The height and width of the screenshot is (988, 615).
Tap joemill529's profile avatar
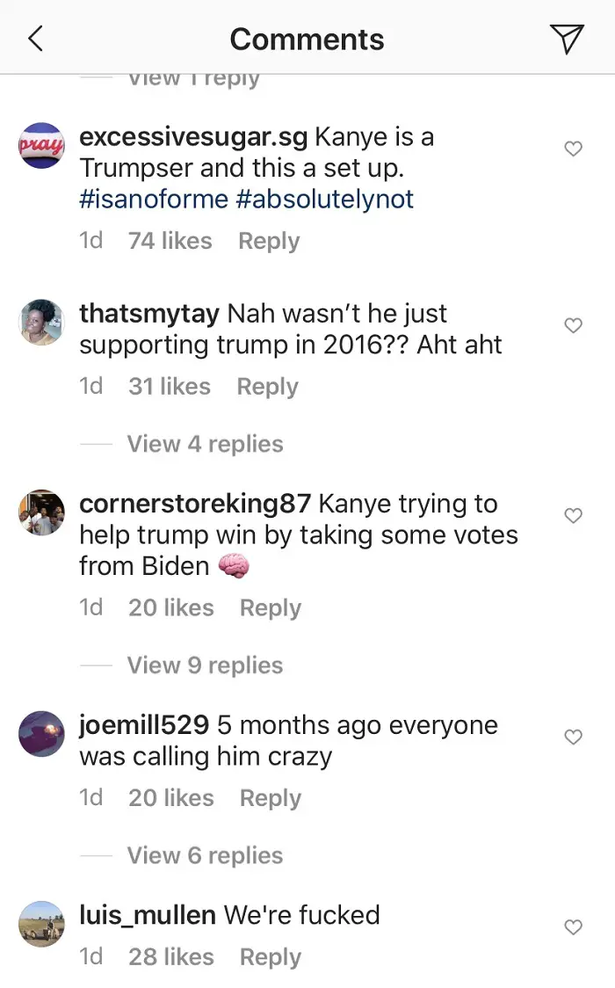point(41,734)
